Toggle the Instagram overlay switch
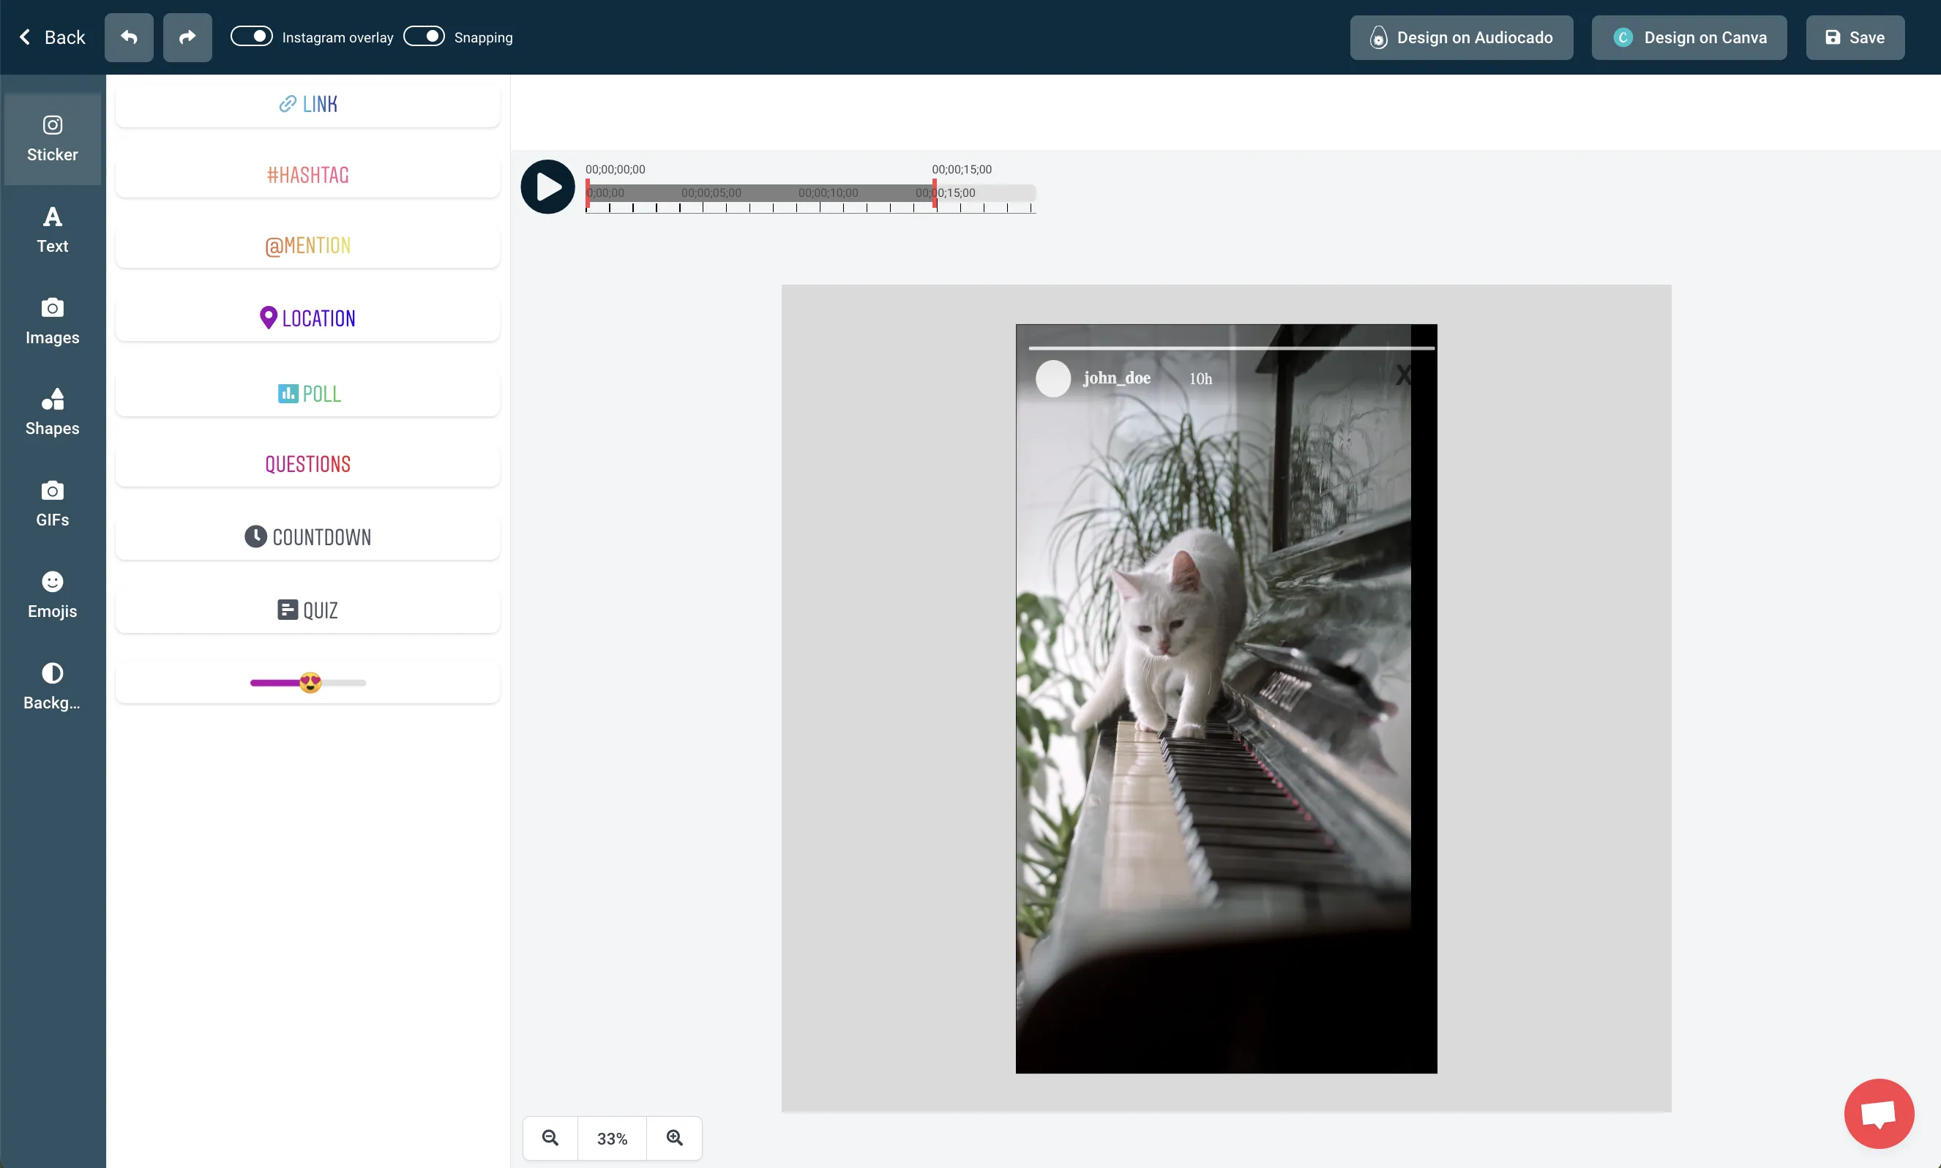The width and height of the screenshot is (1941, 1168). coord(251,36)
